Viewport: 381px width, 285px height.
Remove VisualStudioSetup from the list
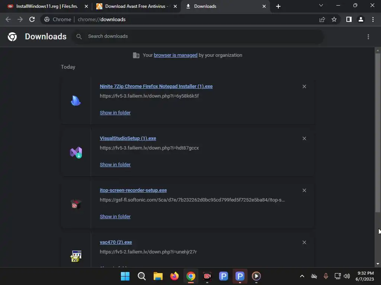[x=304, y=138]
